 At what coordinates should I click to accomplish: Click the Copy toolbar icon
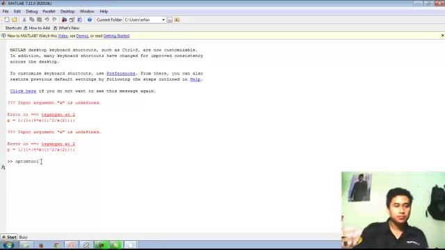coord(32,19)
